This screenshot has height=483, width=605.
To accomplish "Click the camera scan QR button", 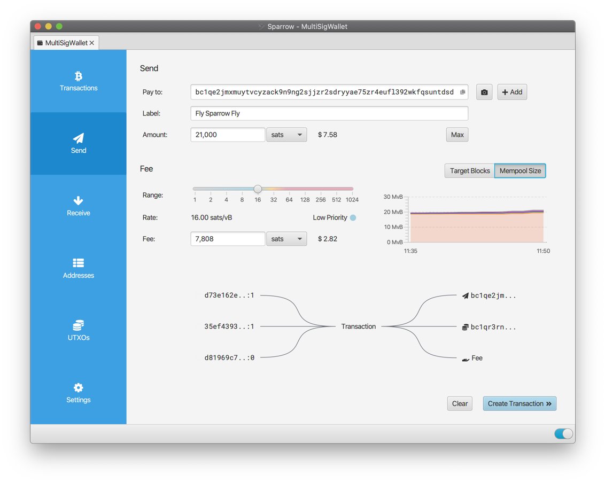I will click(x=484, y=92).
